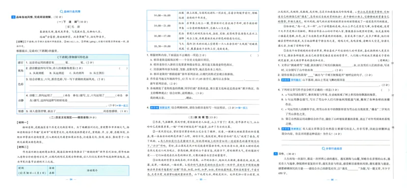Click the 【材料二】 label

tap(22, 147)
